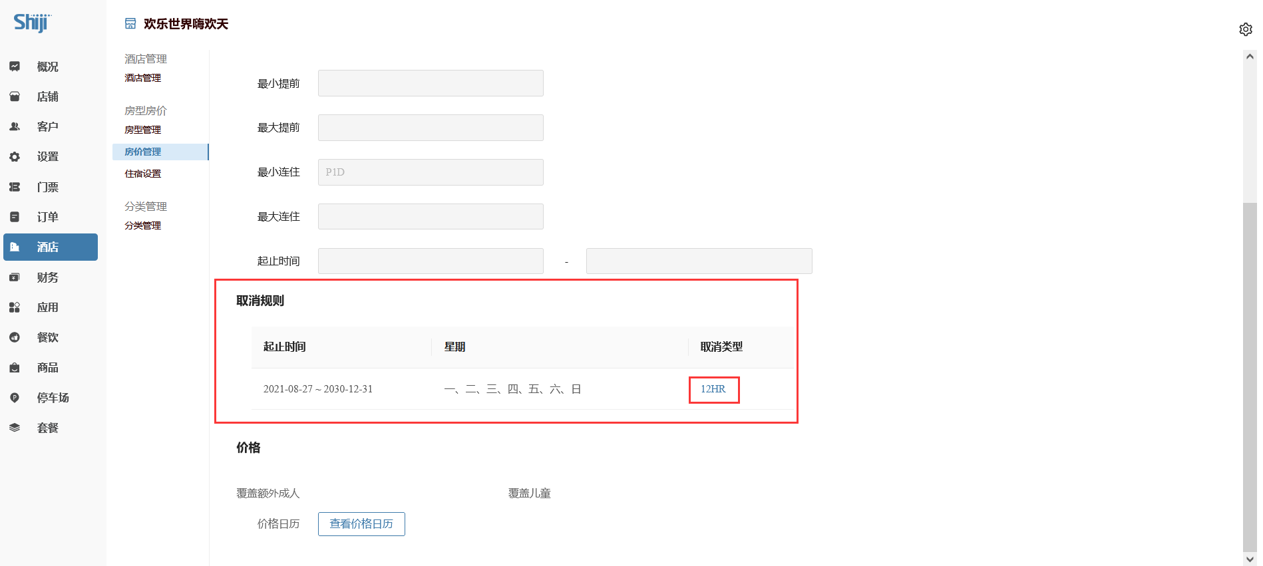Click the 停车场 parking icon in sidebar
The width and height of the screenshot is (1263, 566).
pos(15,398)
